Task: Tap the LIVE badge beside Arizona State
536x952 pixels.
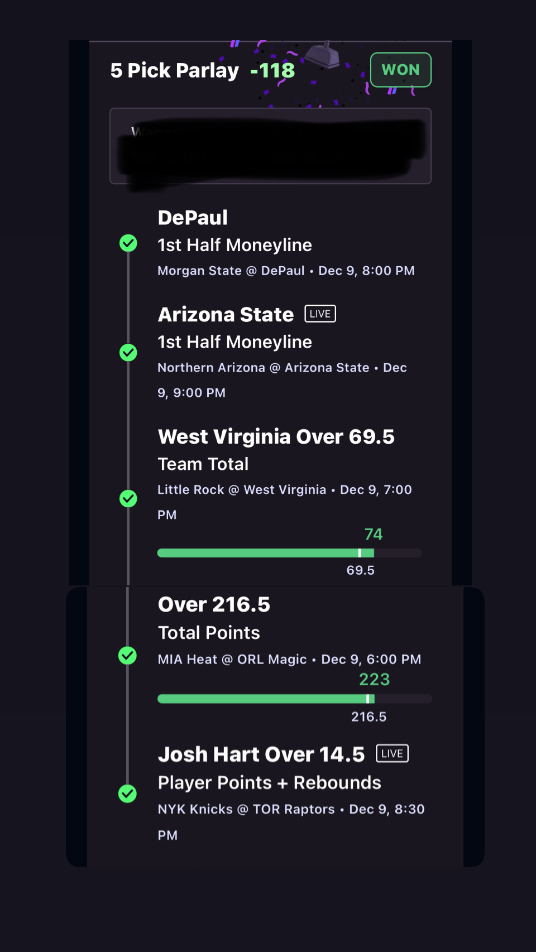Action: [x=320, y=314]
